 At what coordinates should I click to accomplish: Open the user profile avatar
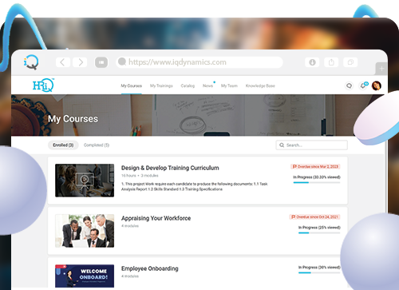coord(377,85)
